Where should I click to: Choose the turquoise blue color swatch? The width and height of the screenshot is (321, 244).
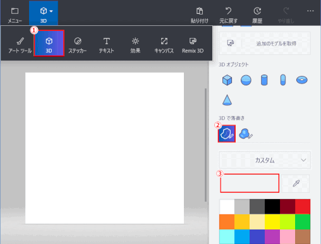click(242, 236)
